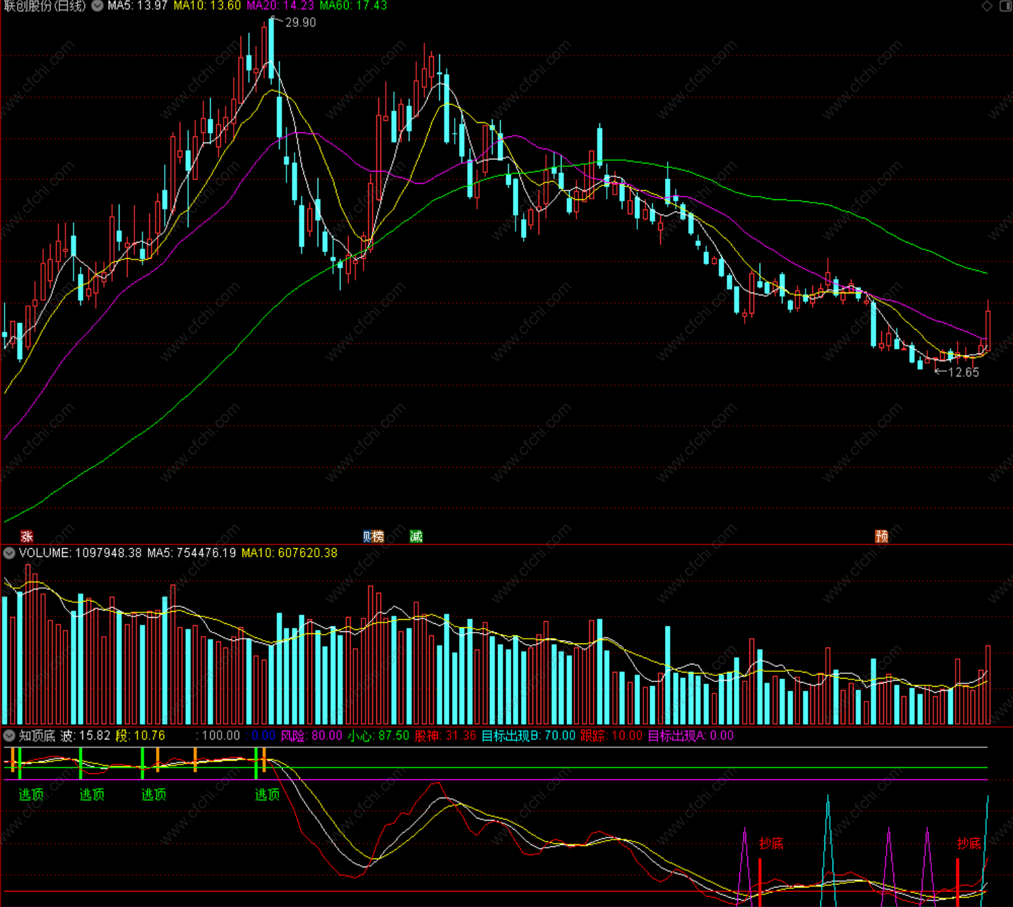The image size is (1013, 907).
Task: Click the fourth 逃顶 signal label
Action: 268,795
